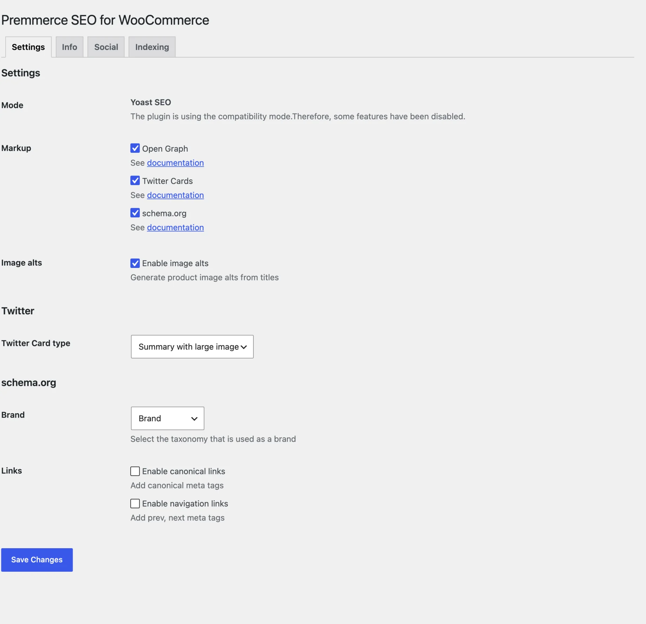Open documentation link under Open Graph

[175, 163]
